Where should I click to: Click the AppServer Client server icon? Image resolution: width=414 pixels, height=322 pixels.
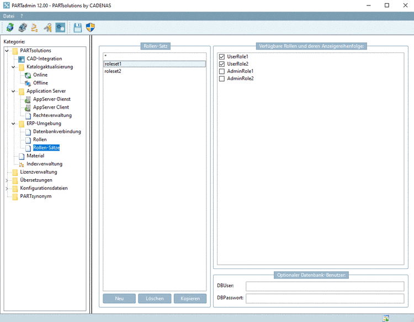click(28, 108)
